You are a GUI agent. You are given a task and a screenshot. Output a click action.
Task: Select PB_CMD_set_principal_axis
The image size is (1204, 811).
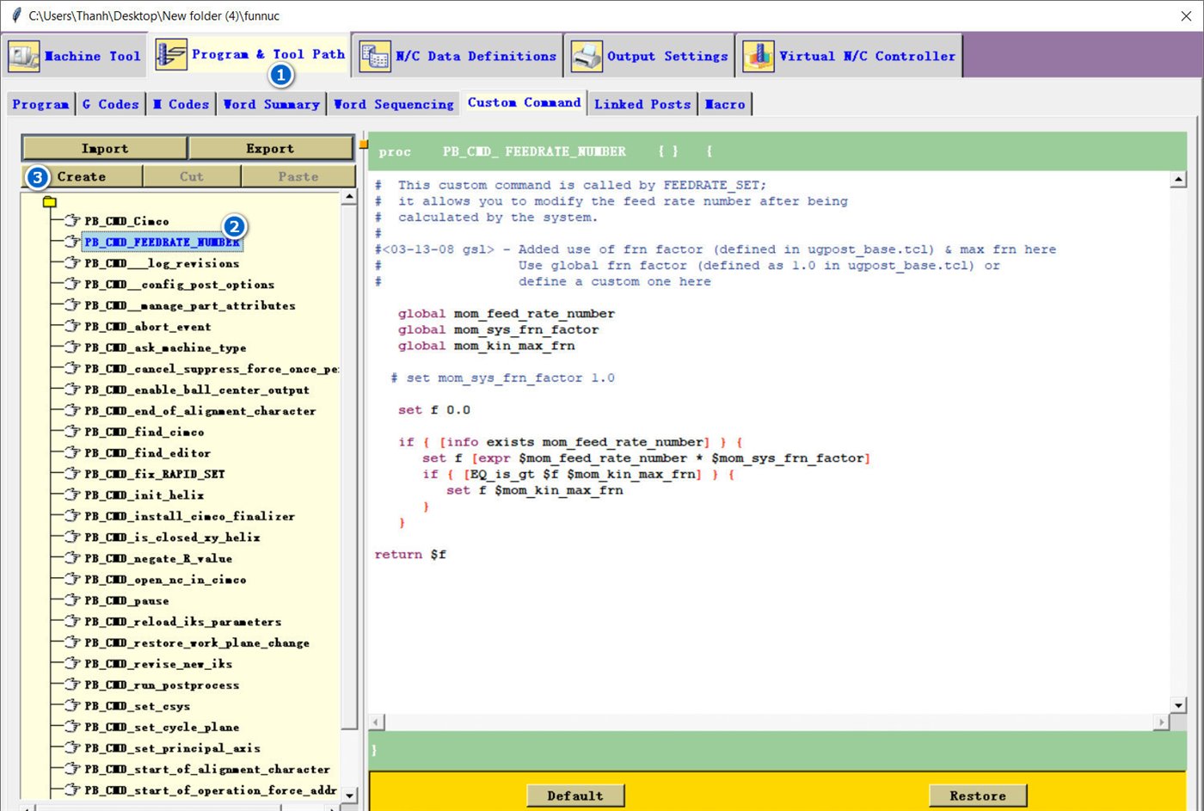172,748
